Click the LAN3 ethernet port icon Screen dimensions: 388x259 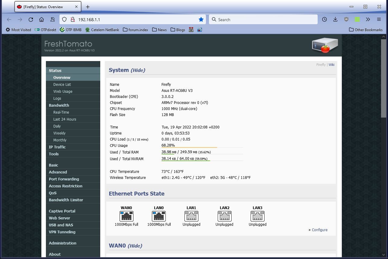click(x=258, y=216)
